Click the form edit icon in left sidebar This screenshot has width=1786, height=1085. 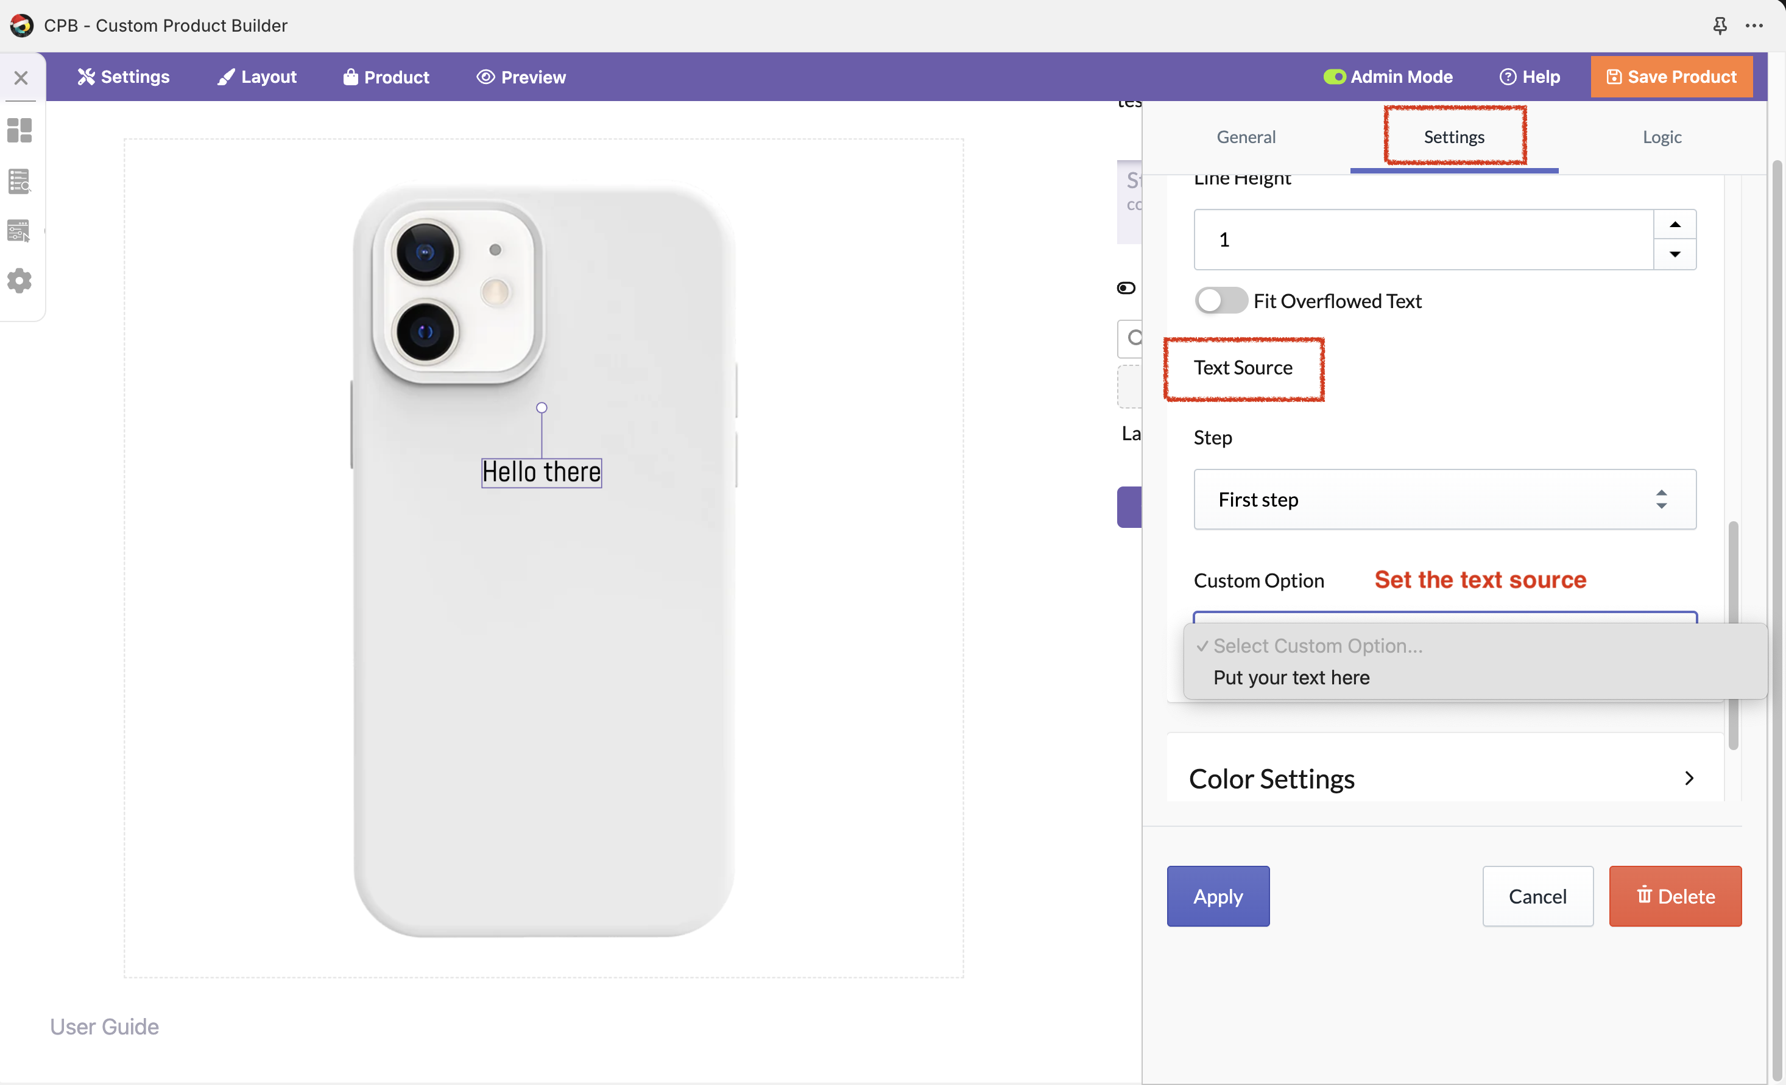(x=19, y=231)
